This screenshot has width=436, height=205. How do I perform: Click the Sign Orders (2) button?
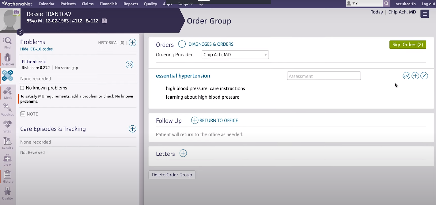(408, 45)
